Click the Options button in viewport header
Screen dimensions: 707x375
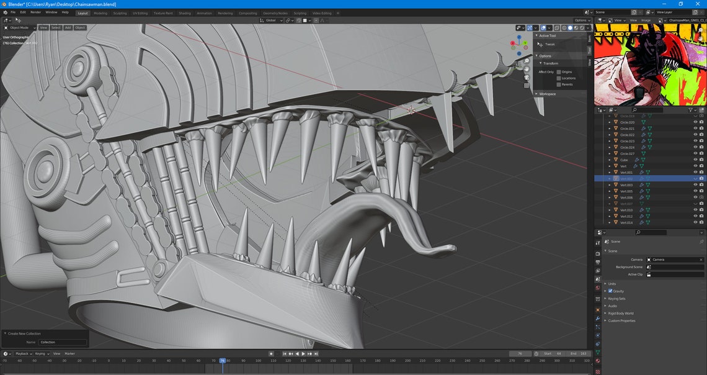(x=579, y=19)
